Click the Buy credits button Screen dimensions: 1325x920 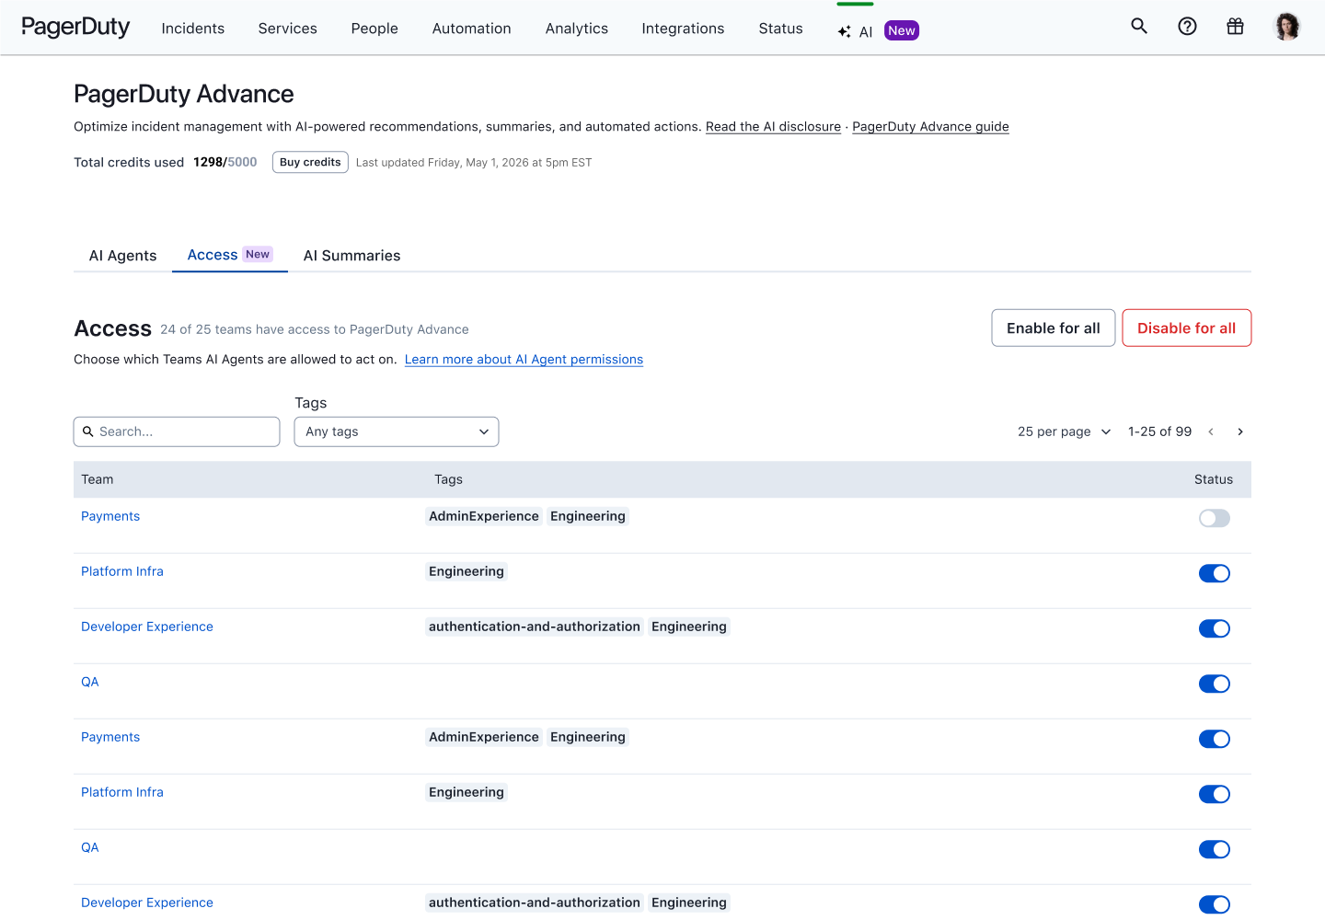coord(310,162)
